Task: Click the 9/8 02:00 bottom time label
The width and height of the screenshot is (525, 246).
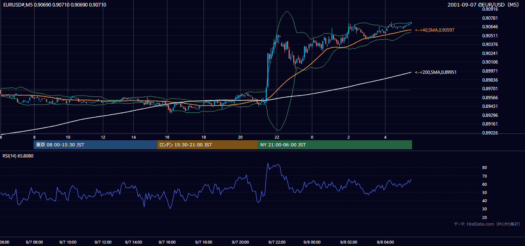Action: point(348,242)
